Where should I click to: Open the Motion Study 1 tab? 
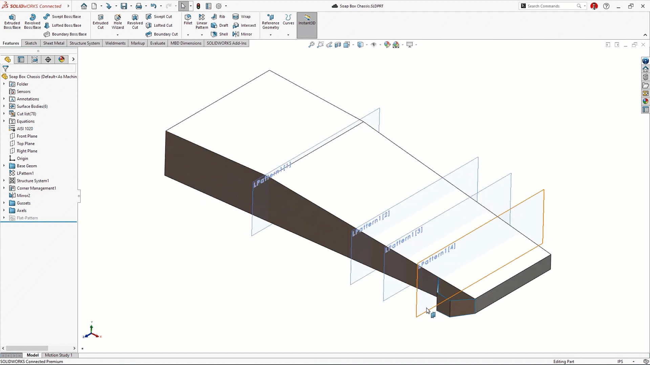(59, 355)
